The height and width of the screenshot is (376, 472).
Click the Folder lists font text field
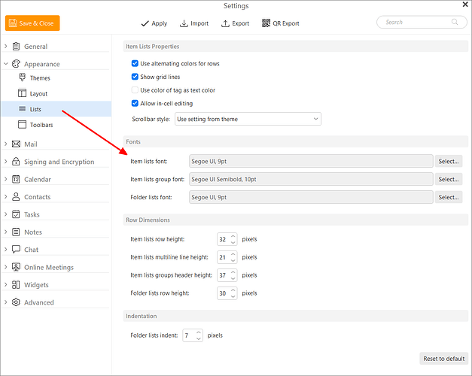point(311,197)
